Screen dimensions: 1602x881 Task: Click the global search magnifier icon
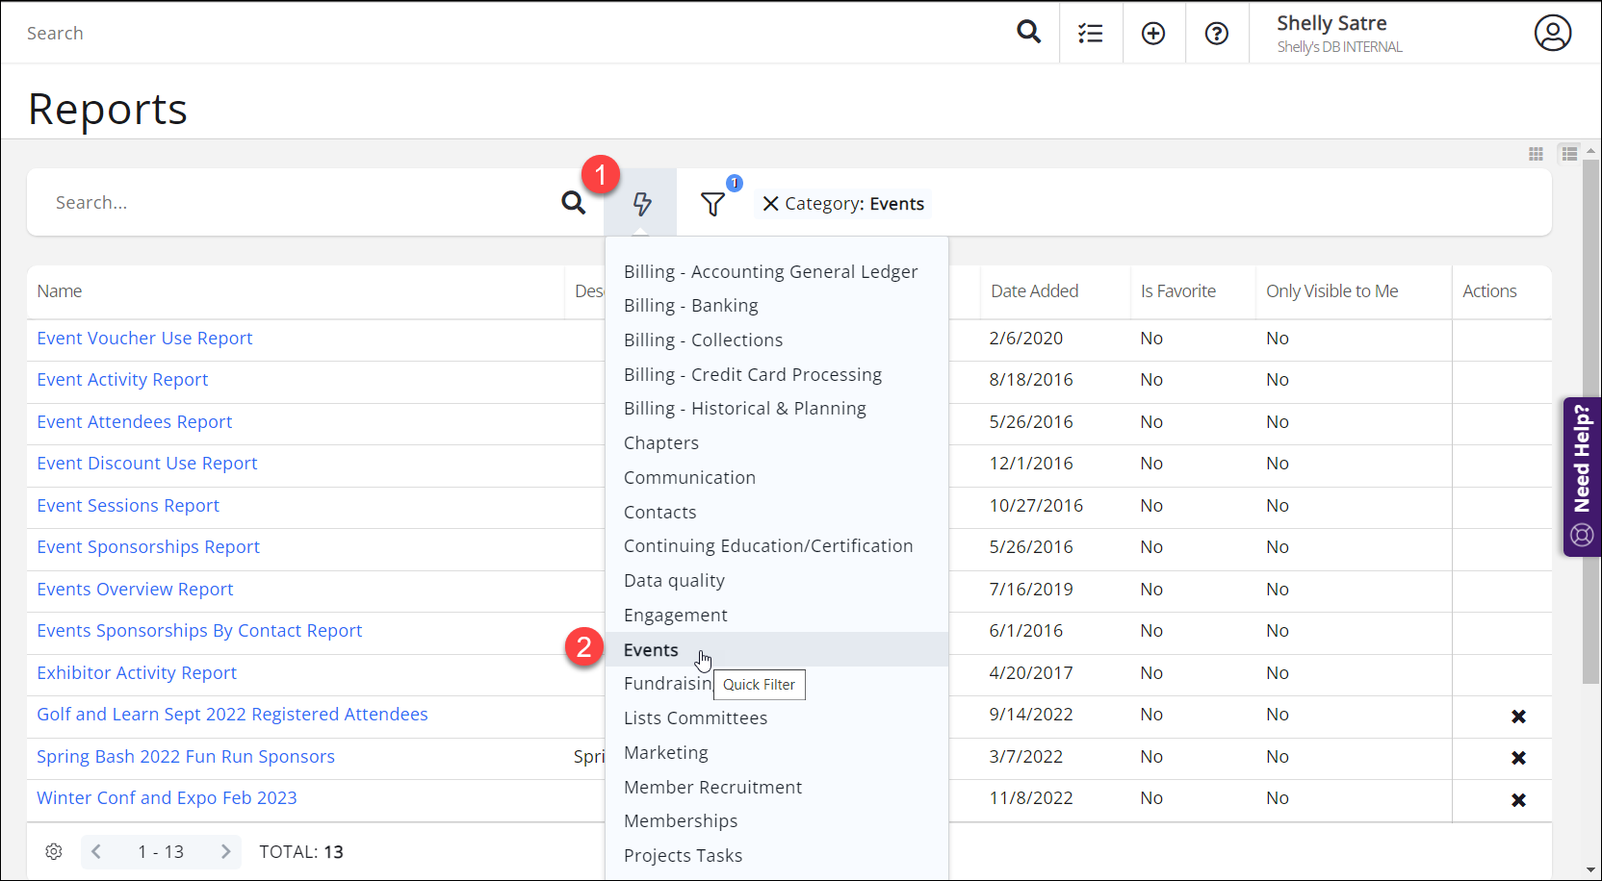point(1028,33)
